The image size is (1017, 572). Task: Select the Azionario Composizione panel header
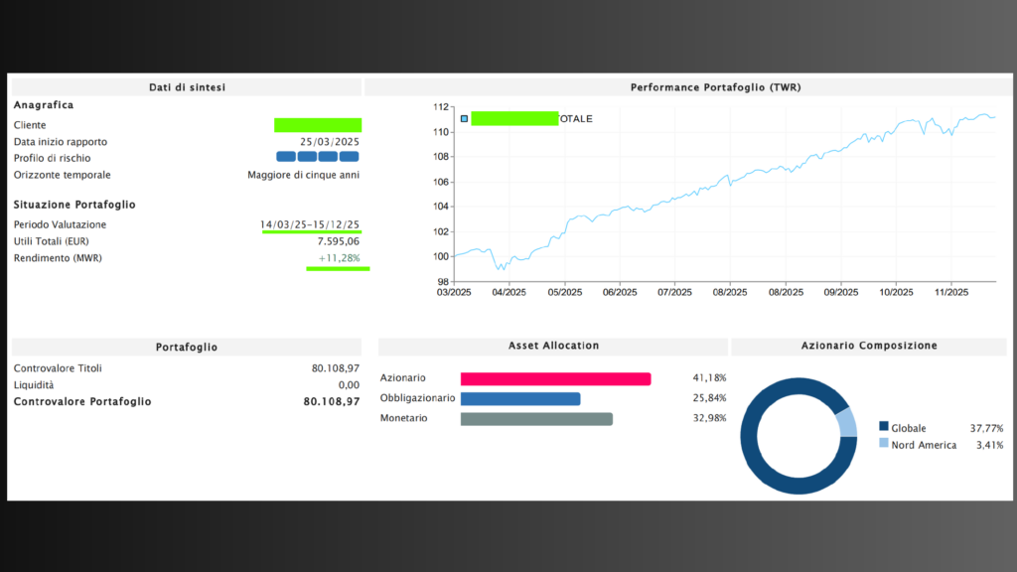[868, 346]
